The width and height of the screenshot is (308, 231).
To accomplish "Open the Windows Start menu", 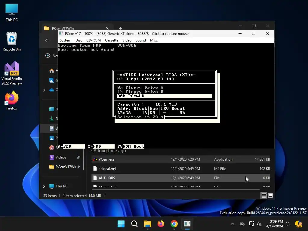I will (121, 224).
